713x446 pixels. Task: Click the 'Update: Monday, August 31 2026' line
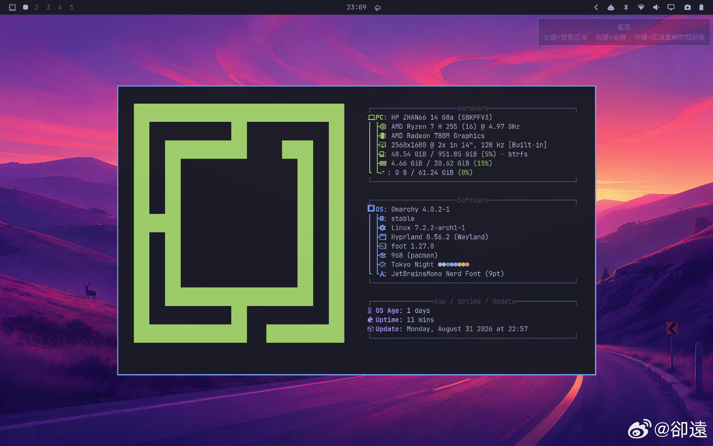[x=448, y=329]
